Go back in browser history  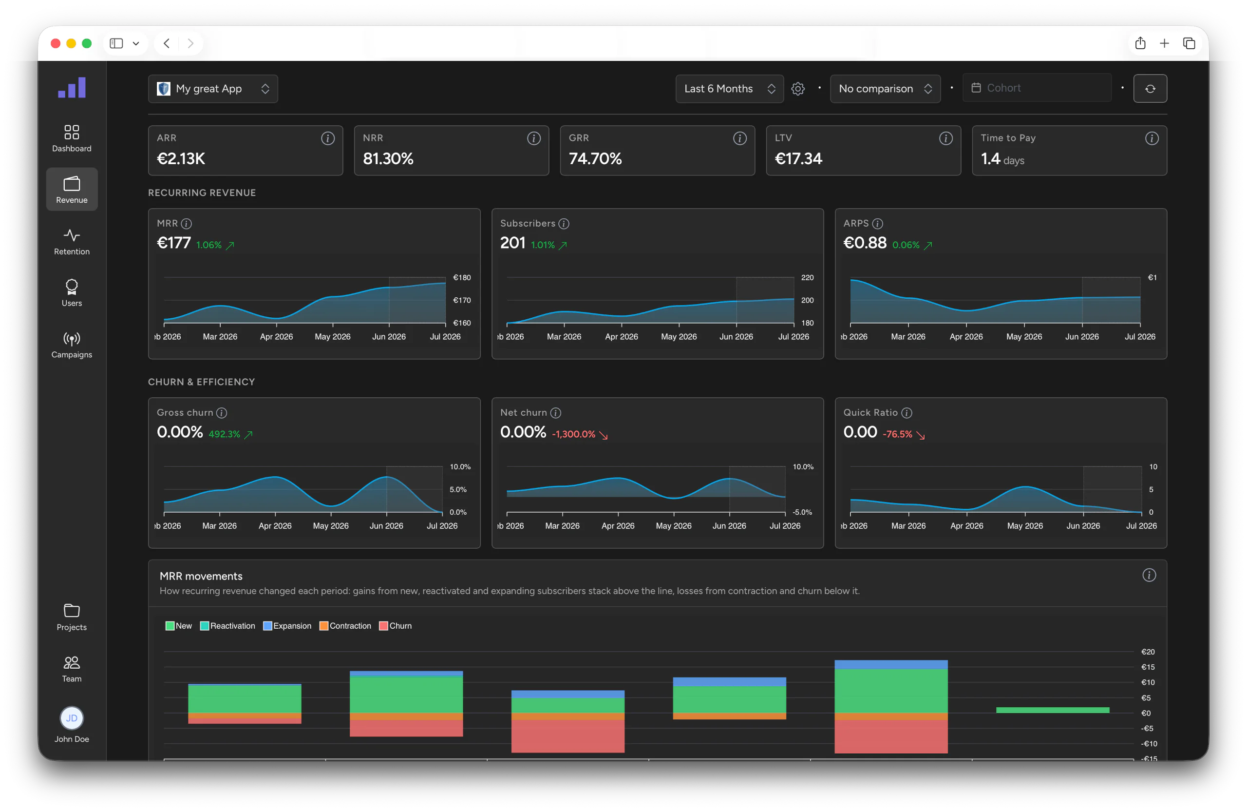167,43
